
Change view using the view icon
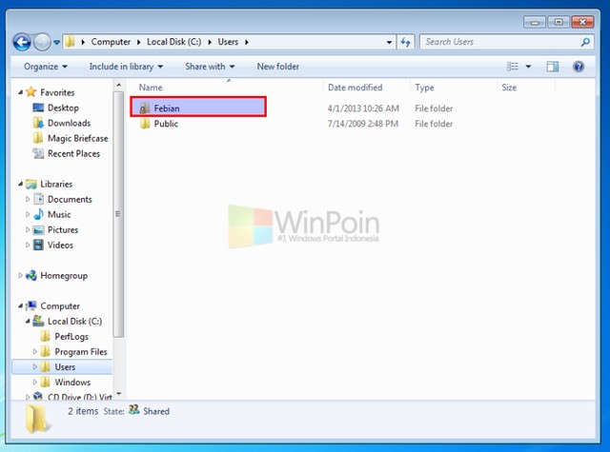[513, 67]
